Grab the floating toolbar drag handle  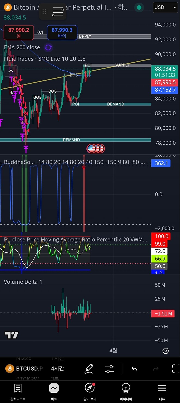coord(44,11)
